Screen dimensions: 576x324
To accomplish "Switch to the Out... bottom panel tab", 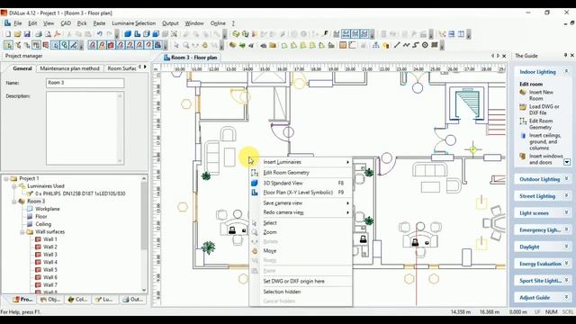I will (x=133, y=300).
